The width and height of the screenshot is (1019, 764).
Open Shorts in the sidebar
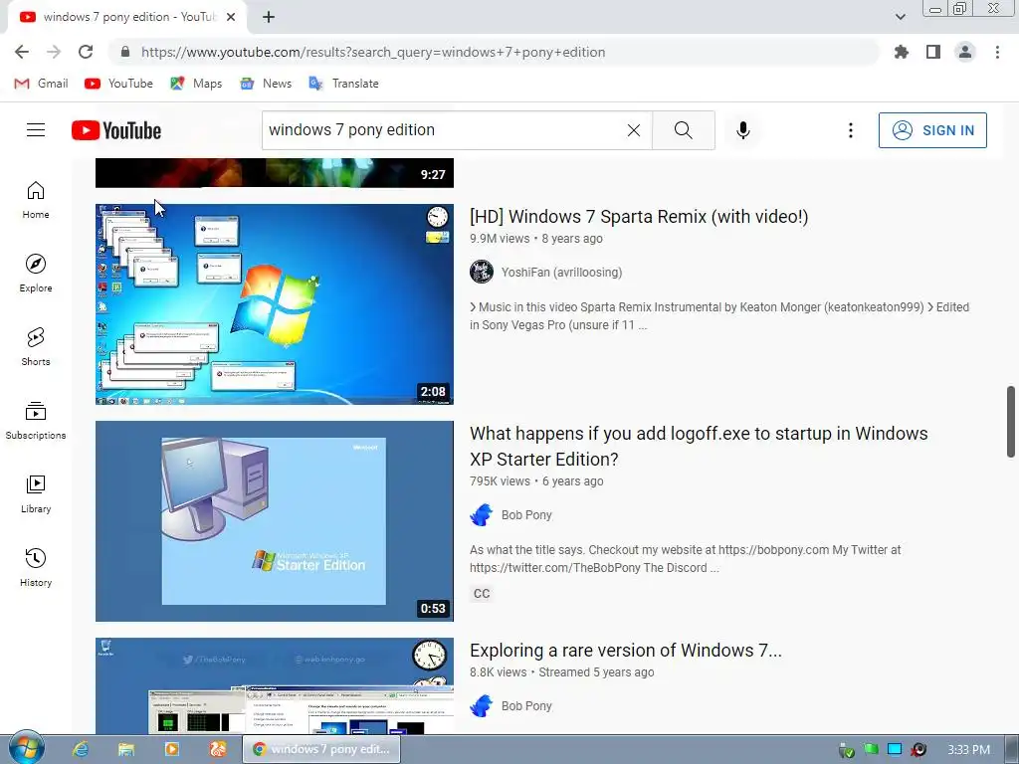click(x=36, y=347)
